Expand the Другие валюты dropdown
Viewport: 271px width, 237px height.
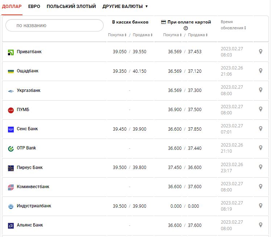click(125, 7)
